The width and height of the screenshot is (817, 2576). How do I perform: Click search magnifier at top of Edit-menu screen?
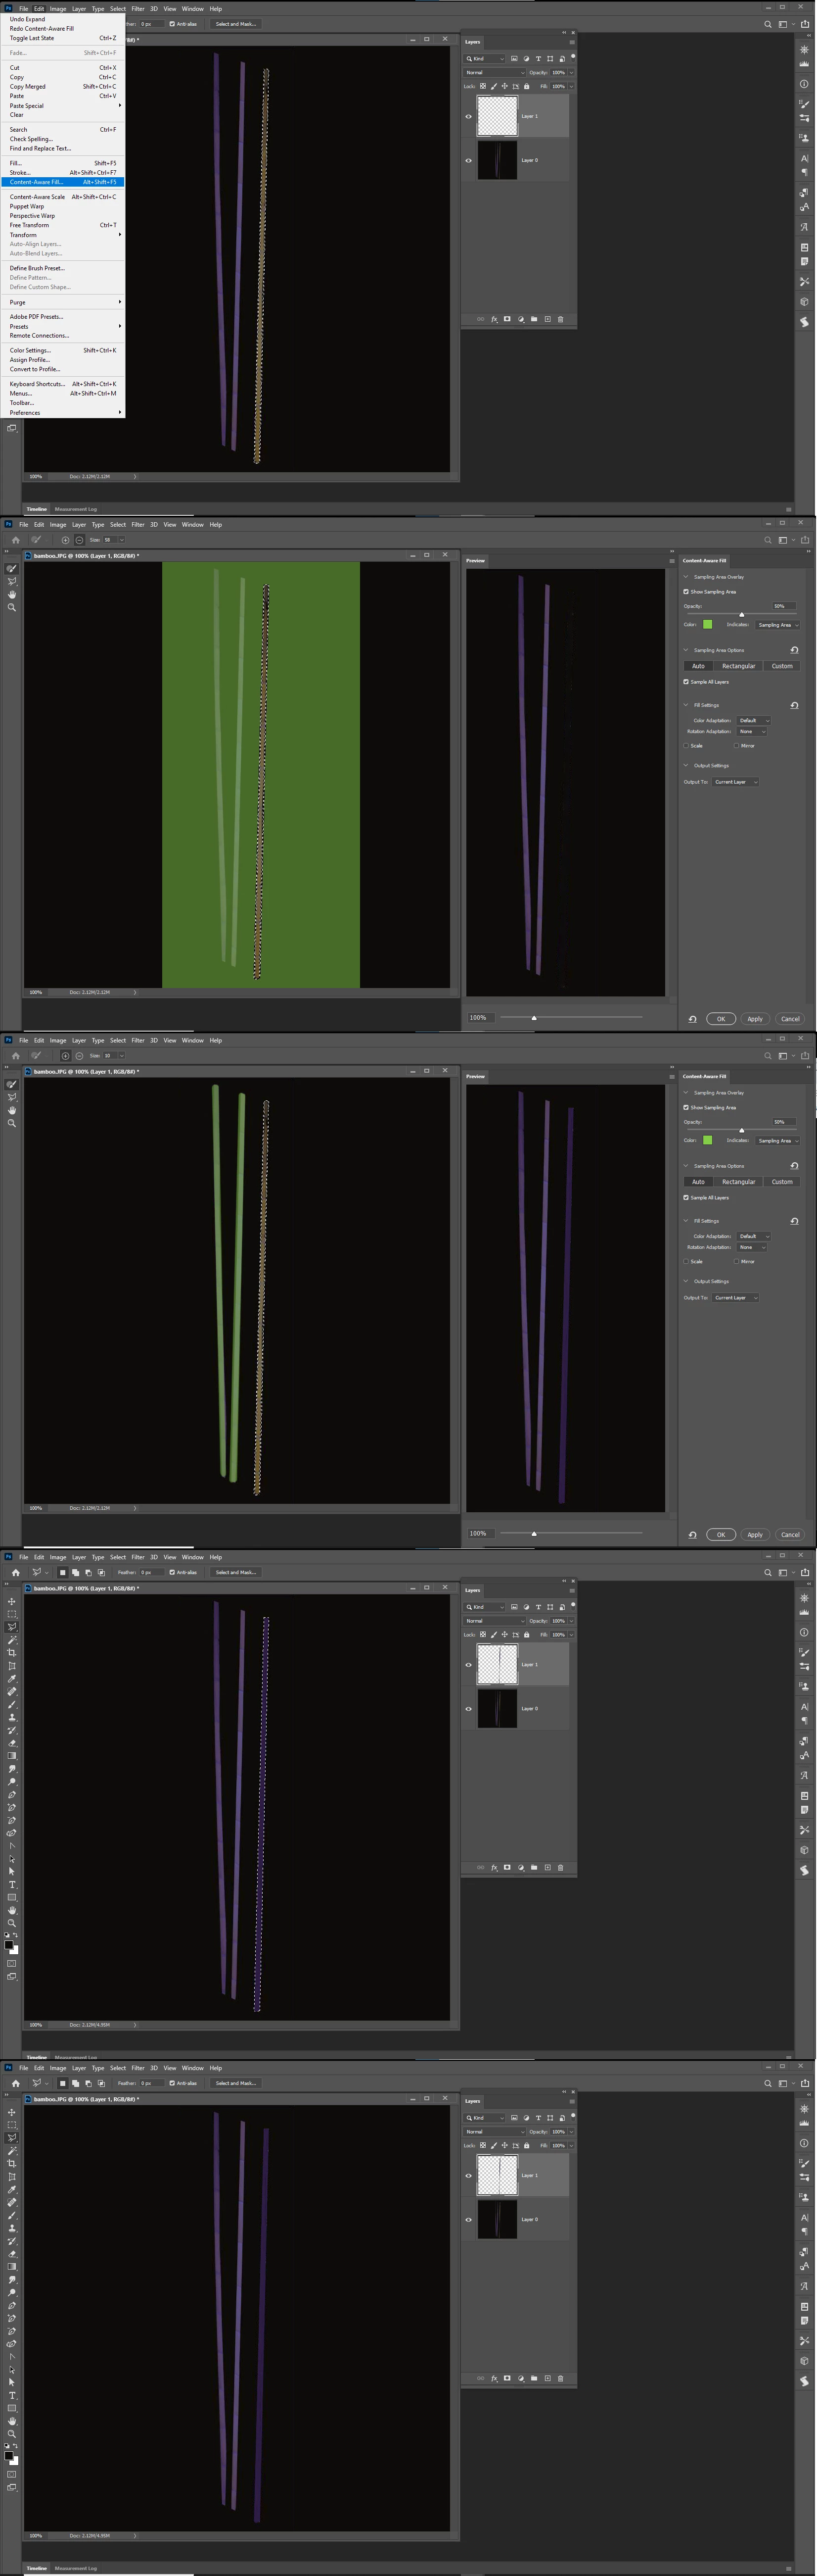pos(768,24)
